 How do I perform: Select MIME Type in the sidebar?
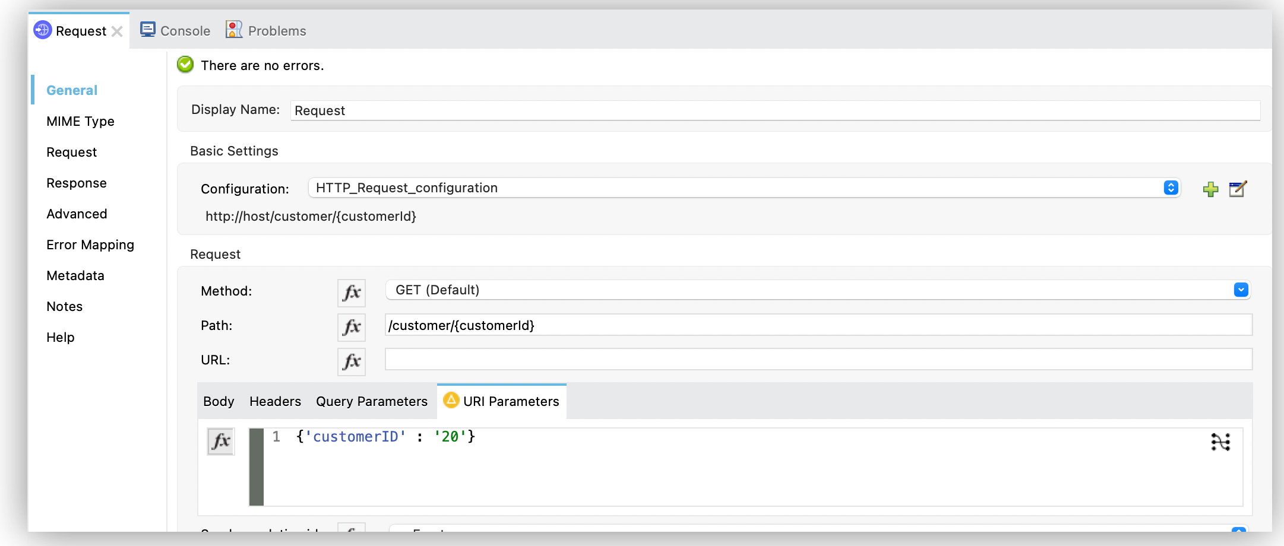tap(80, 122)
